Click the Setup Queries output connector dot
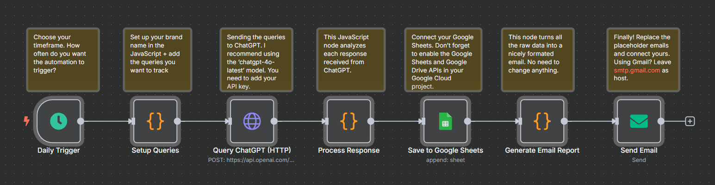This screenshot has width=715, height=185. [177, 121]
